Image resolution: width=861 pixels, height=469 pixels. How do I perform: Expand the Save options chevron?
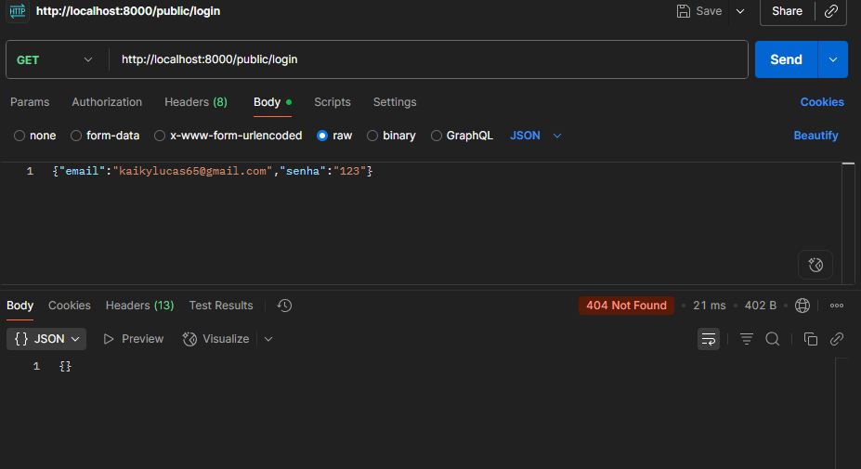click(740, 11)
